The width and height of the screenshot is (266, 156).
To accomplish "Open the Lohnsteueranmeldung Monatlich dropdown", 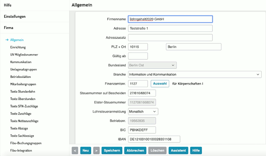I will pyautogui.click(x=143, y=111).
